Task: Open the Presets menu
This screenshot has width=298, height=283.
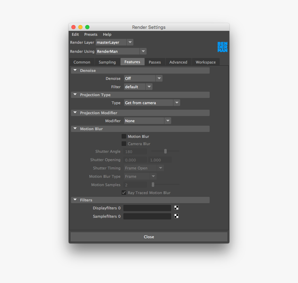Action: [91, 34]
